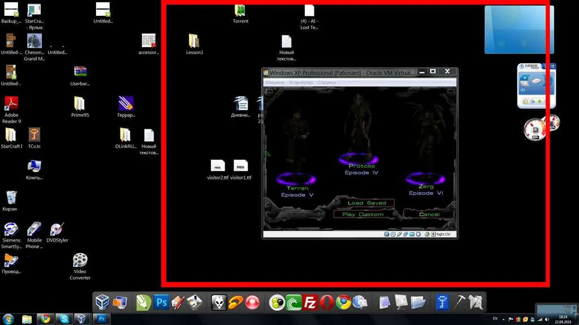Viewport: 579px width, 325px height.
Task: Launch Photoshop from the dock
Action: (x=161, y=302)
